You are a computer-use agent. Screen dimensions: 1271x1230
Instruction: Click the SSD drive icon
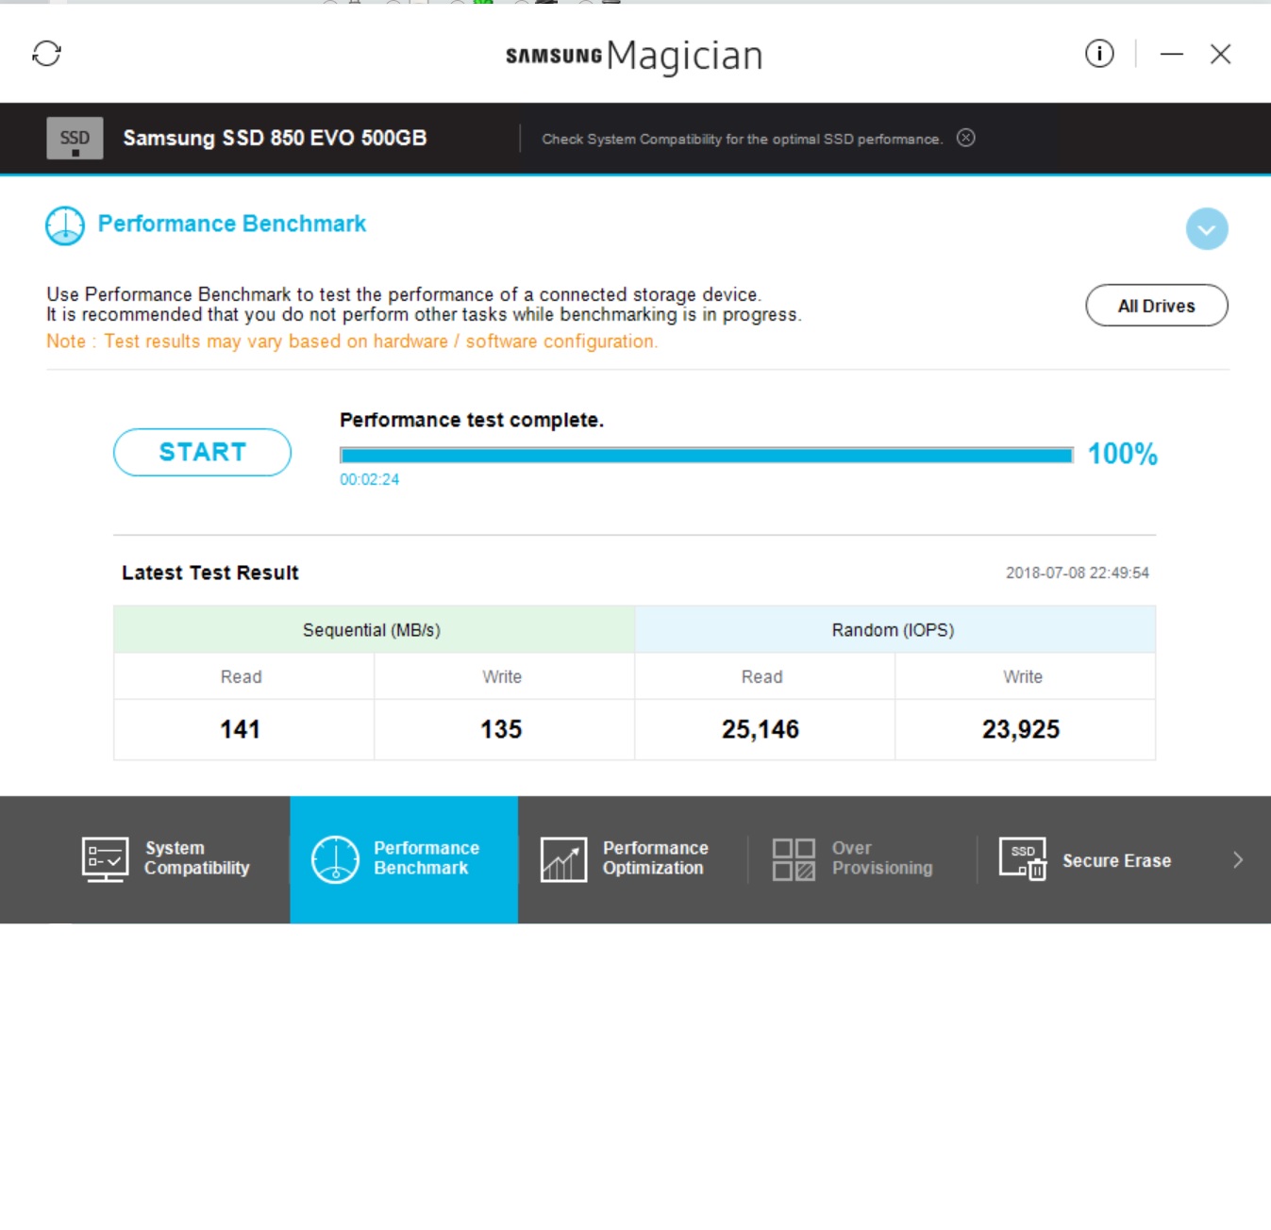(x=75, y=139)
